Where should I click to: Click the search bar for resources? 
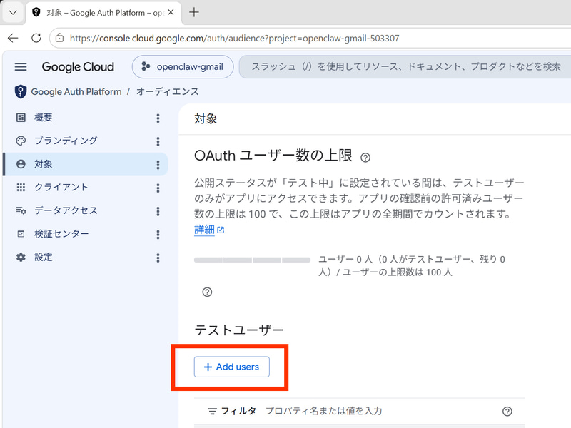click(x=405, y=67)
